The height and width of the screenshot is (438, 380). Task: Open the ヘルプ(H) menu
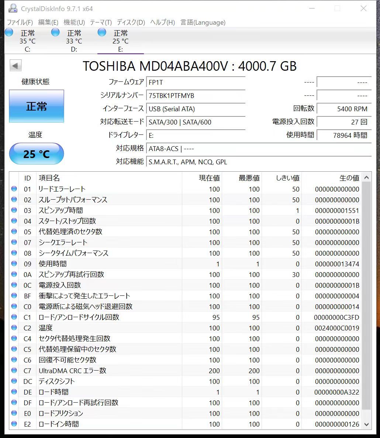(x=163, y=22)
